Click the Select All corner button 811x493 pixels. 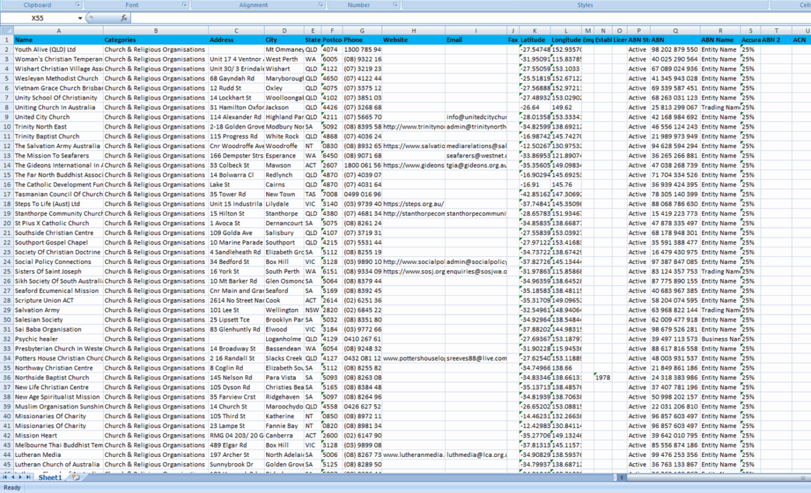click(x=6, y=30)
